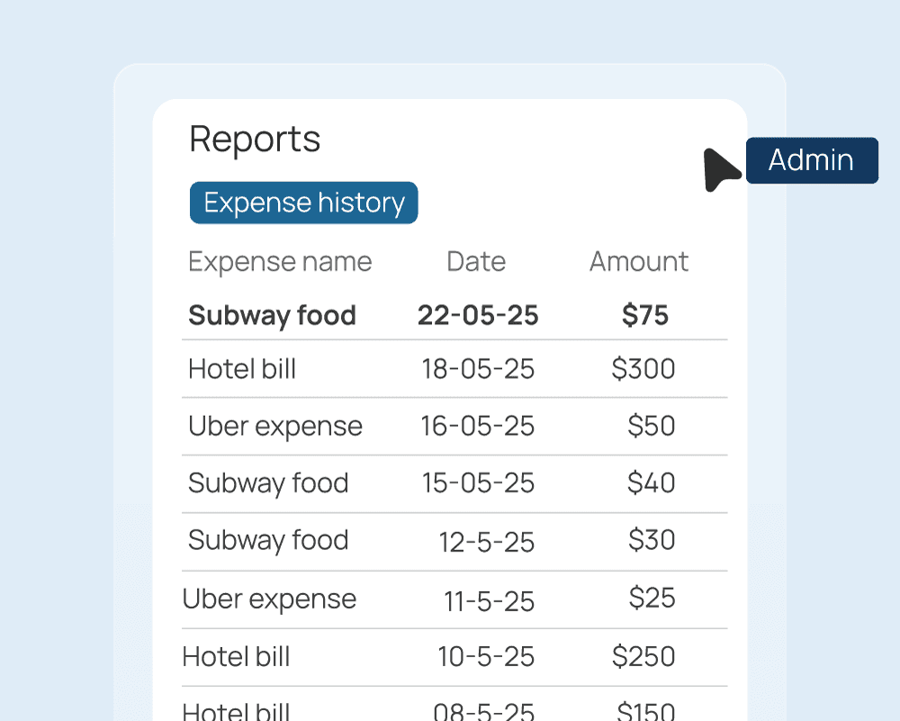The height and width of the screenshot is (721, 900).
Task: Open the Uber expense dated 11-5-25
Action: tap(269, 599)
